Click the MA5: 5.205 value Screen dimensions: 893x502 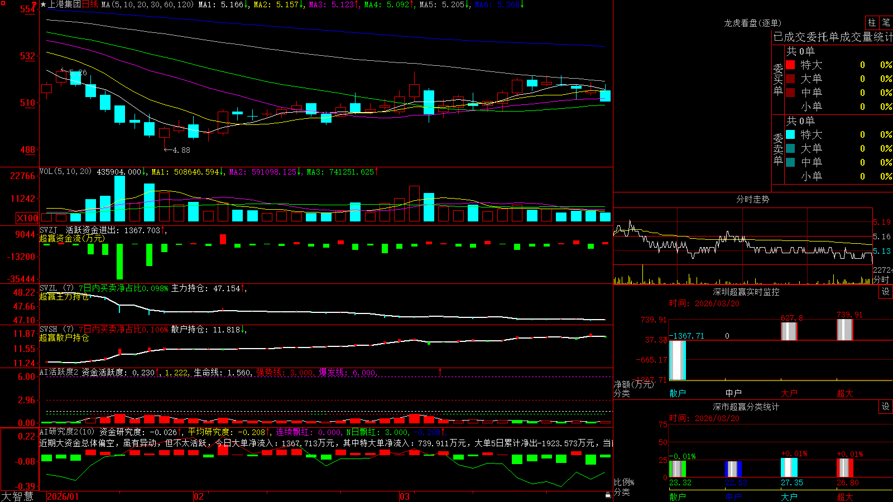click(x=441, y=4)
